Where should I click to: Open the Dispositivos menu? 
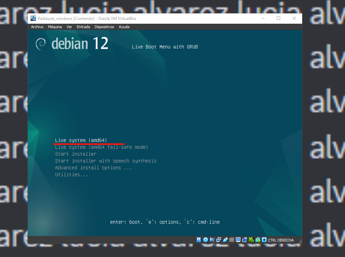[x=104, y=26]
